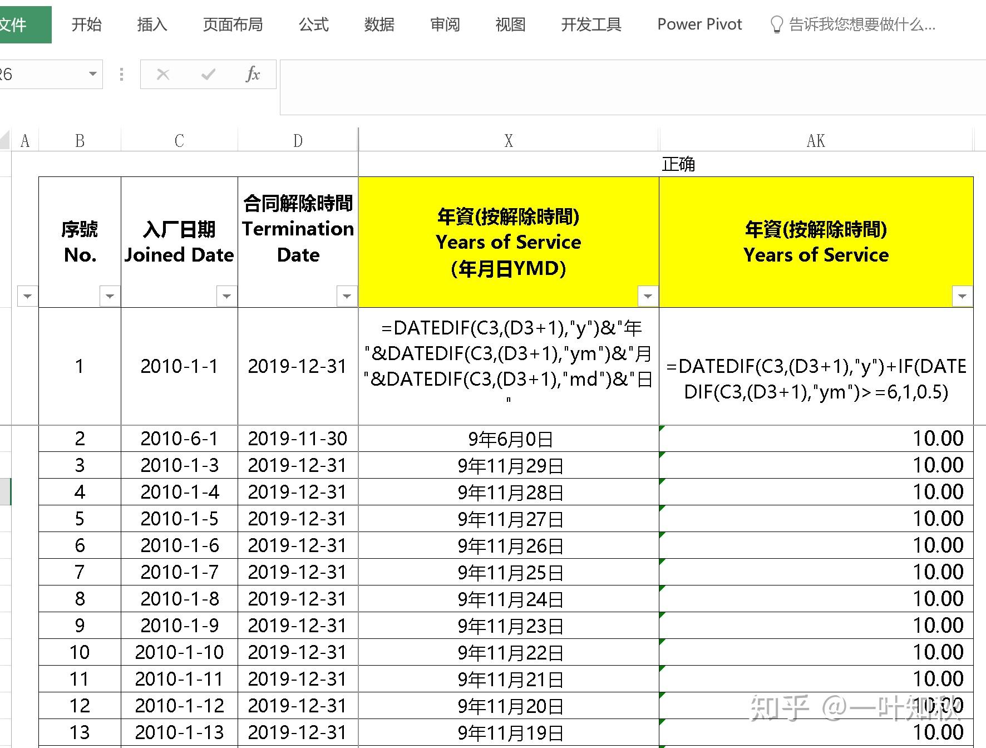Open filter dropdown in column A

pos(28,296)
